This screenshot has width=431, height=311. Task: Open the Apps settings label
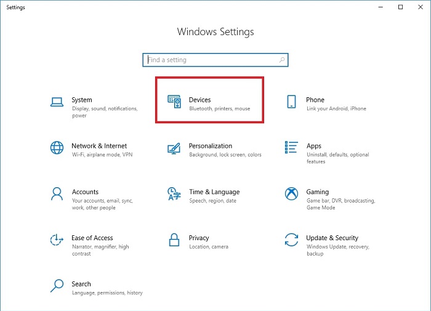(314, 146)
